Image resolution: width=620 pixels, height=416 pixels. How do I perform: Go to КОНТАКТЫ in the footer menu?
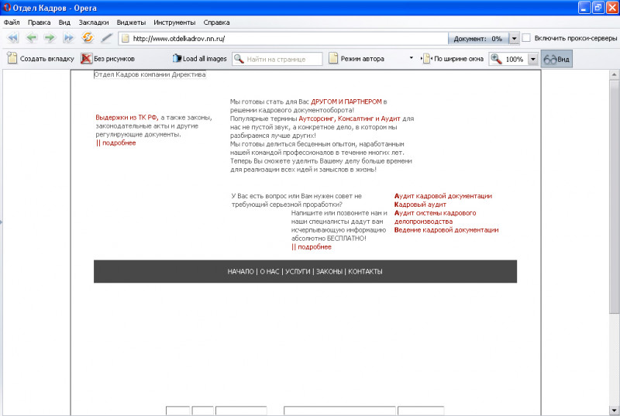(x=365, y=271)
